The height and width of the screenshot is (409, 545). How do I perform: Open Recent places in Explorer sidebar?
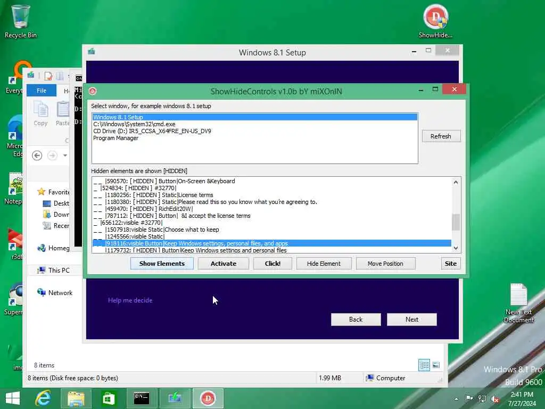55,225
